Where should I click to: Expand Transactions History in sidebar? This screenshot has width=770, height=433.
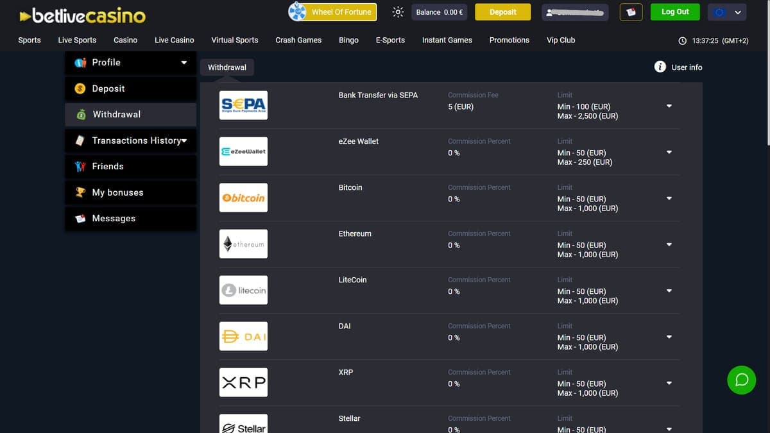click(x=131, y=140)
